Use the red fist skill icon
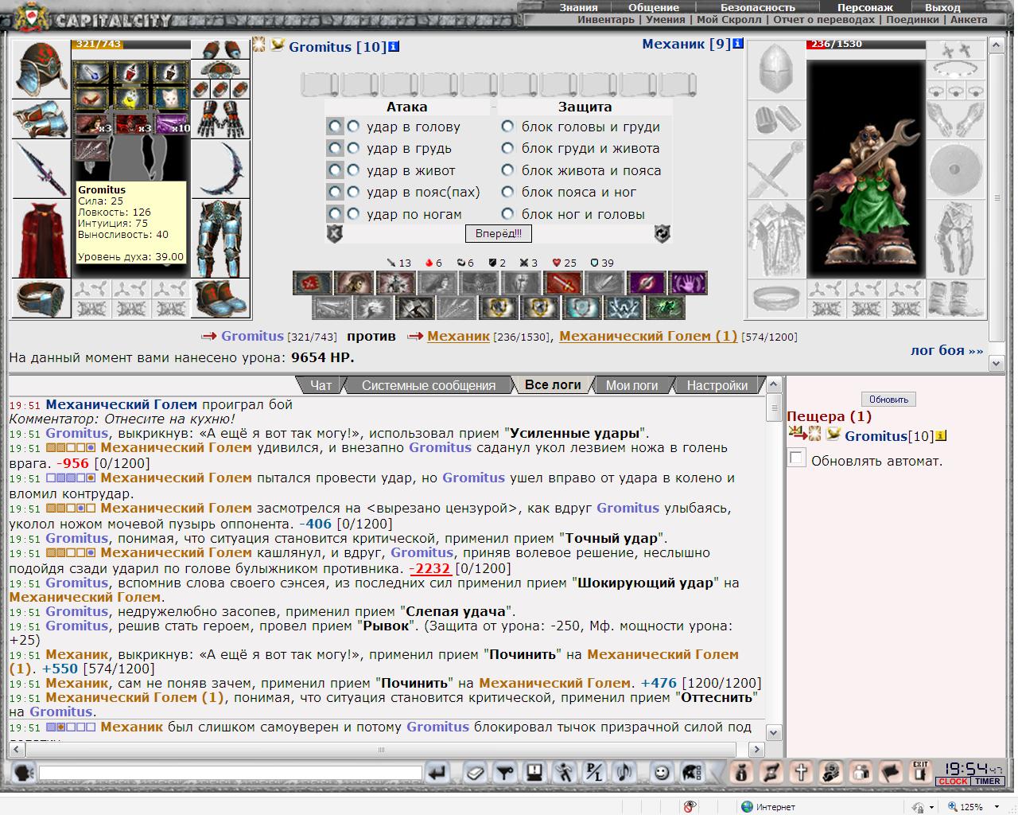 [x=312, y=283]
